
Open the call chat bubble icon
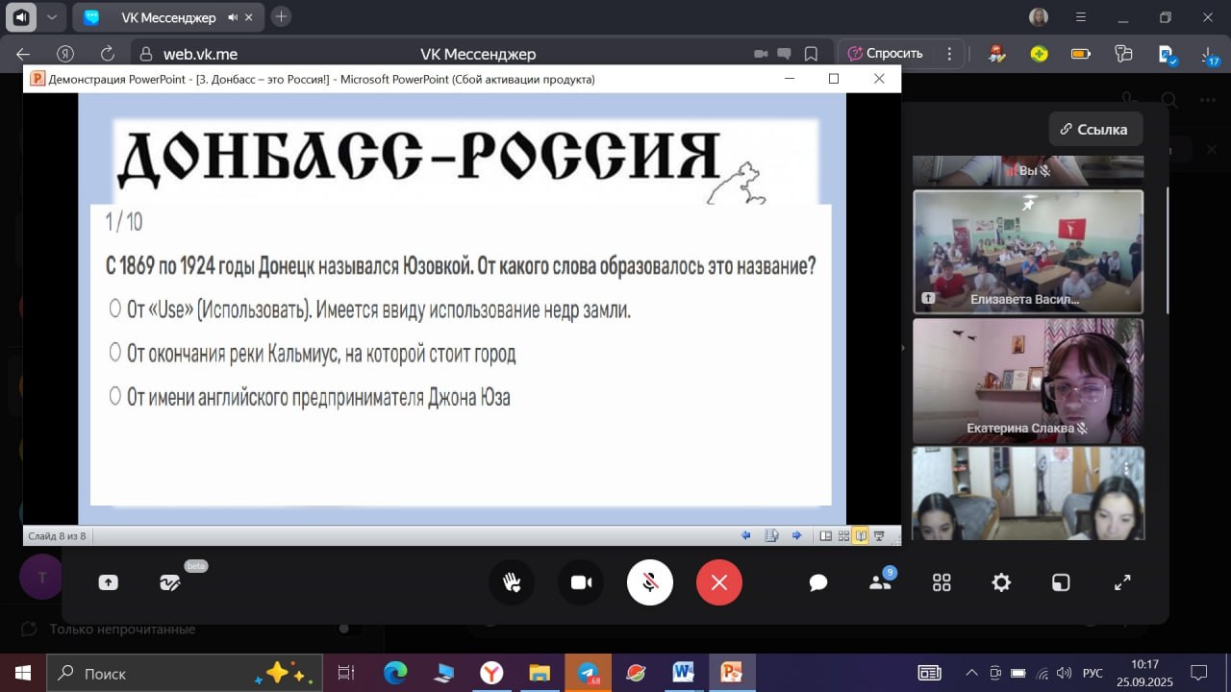coord(818,582)
